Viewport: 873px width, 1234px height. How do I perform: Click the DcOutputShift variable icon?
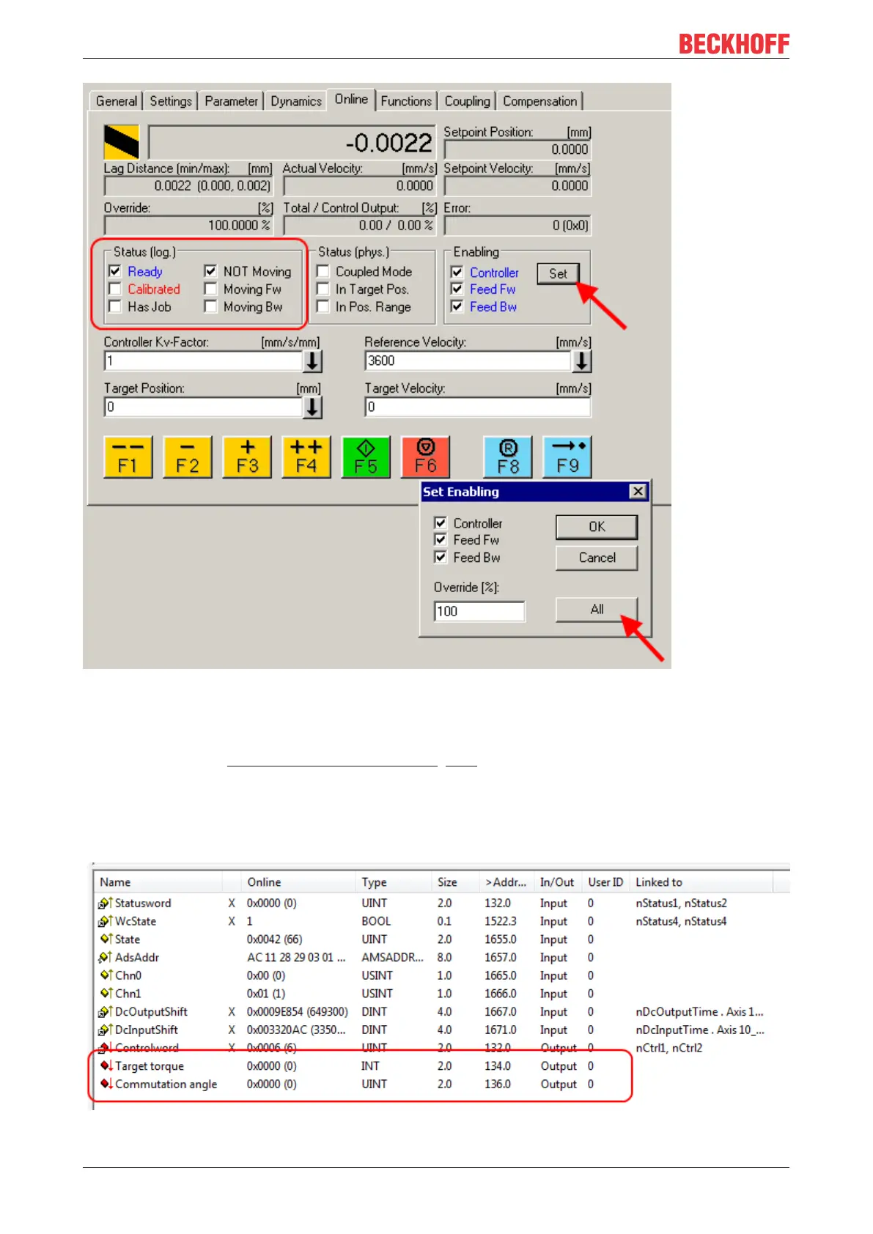point(106,1011)
